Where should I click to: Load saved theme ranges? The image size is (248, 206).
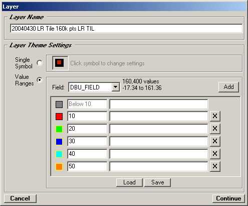tap(129, 182)
